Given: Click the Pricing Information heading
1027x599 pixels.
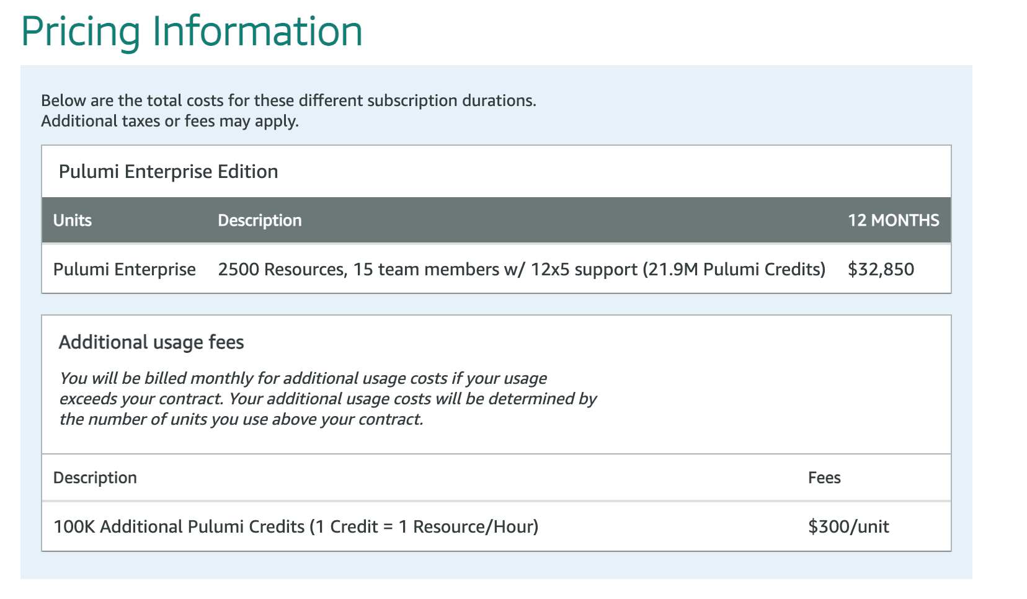Looking at the screenshot, I should tap(192, 32).
